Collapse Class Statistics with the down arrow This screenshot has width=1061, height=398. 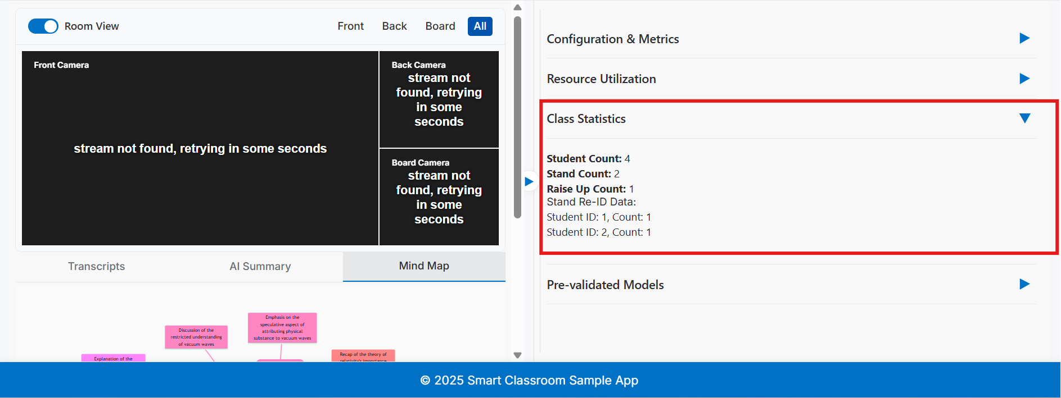coord(1024,118)
